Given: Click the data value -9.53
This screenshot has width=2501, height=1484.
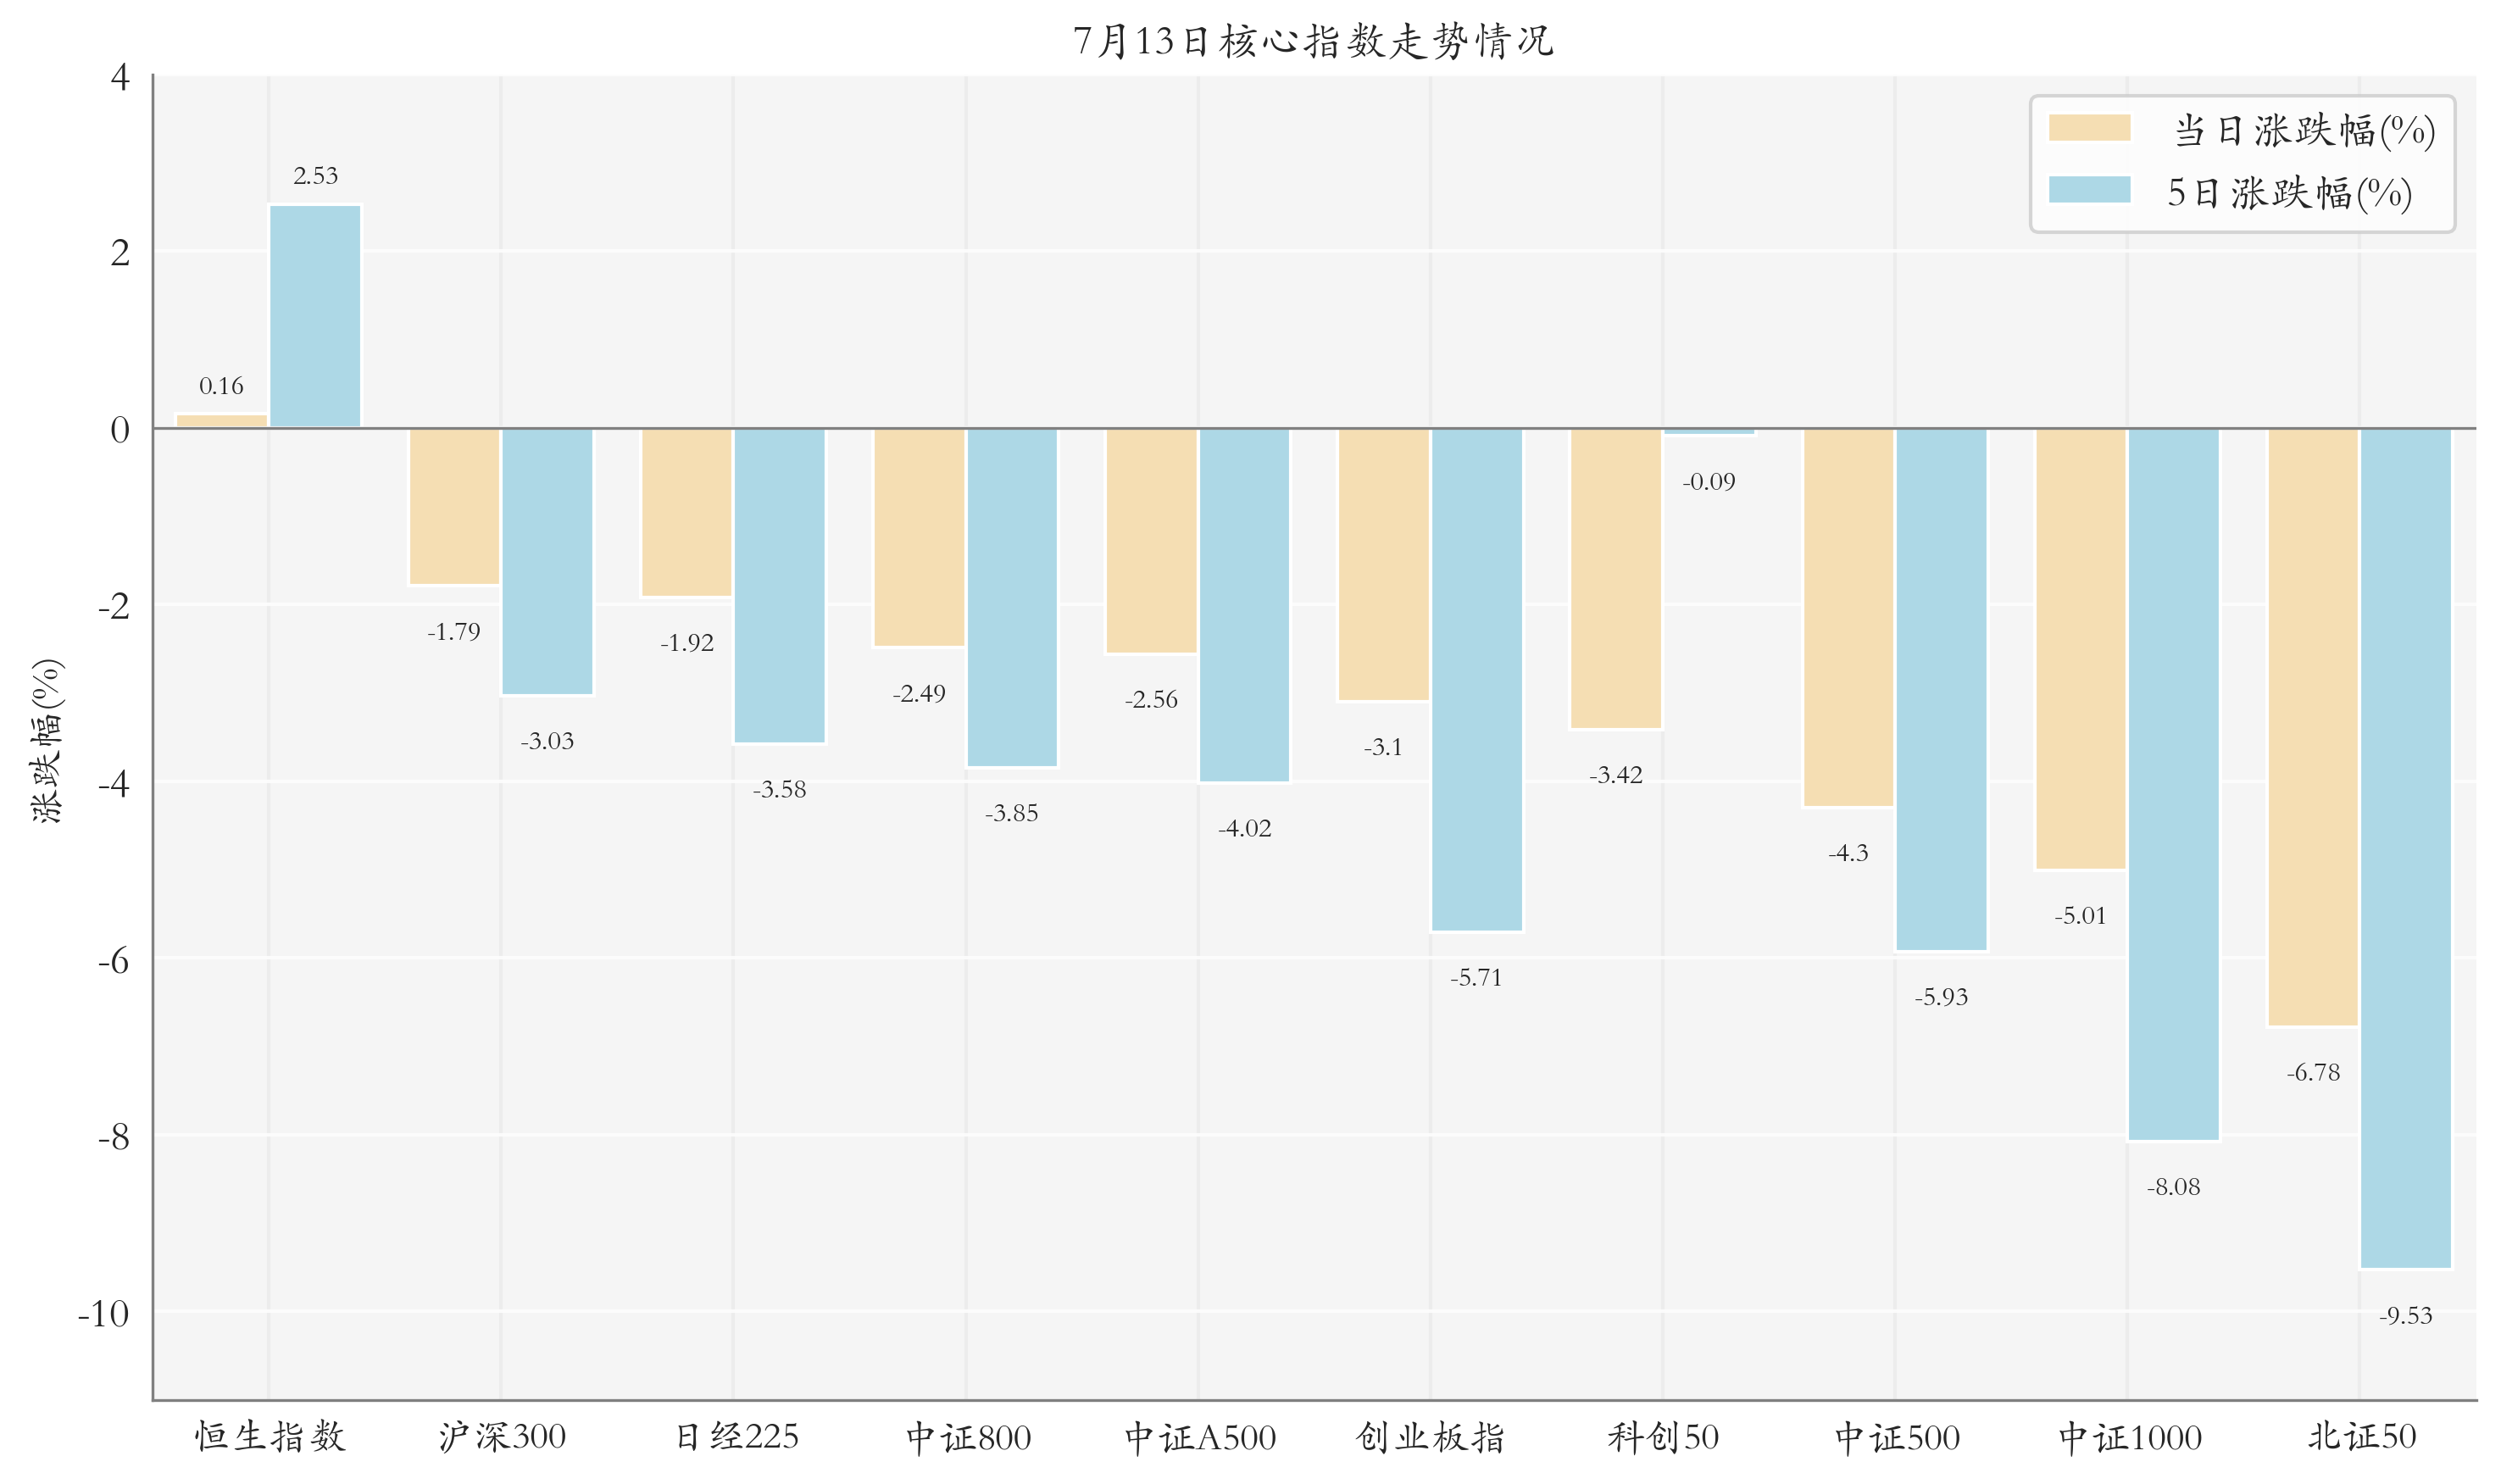Looking at the screenshot, I should coord(2406,1315).
